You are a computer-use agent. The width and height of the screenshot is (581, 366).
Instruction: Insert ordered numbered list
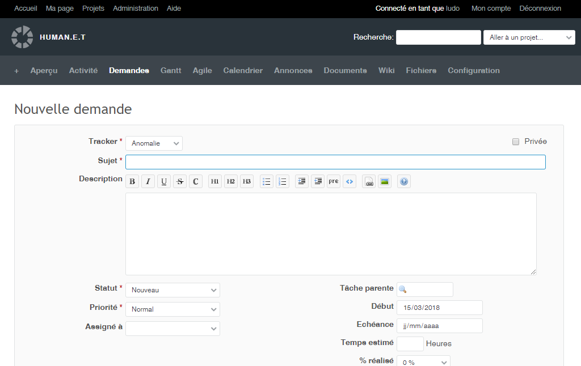(x=283, y=181)
